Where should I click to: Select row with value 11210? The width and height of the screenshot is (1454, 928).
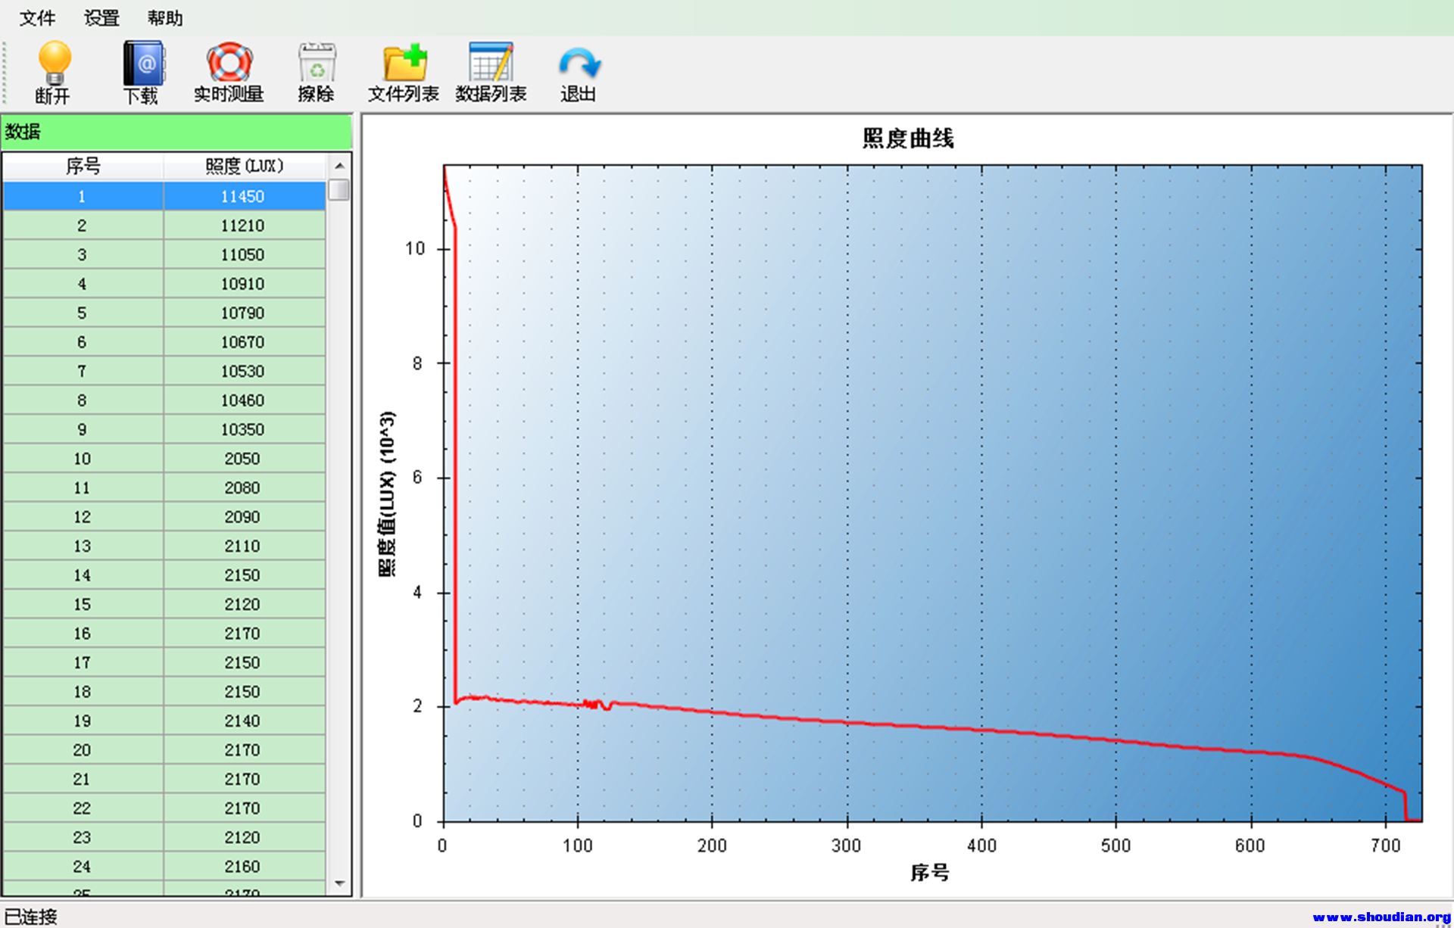164,226
